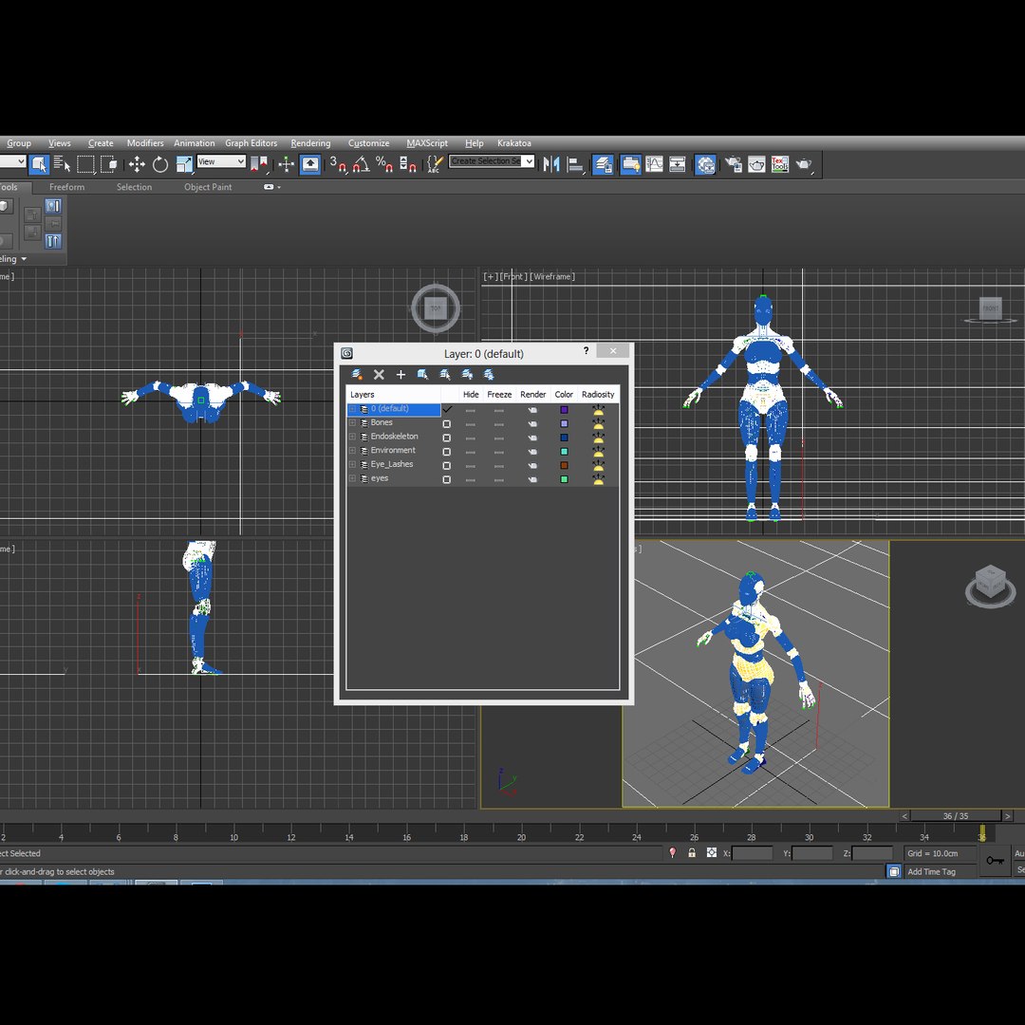Click Create New Layer icon in layer dialog
The image size is (1025, 1025).
pos(357,375)
